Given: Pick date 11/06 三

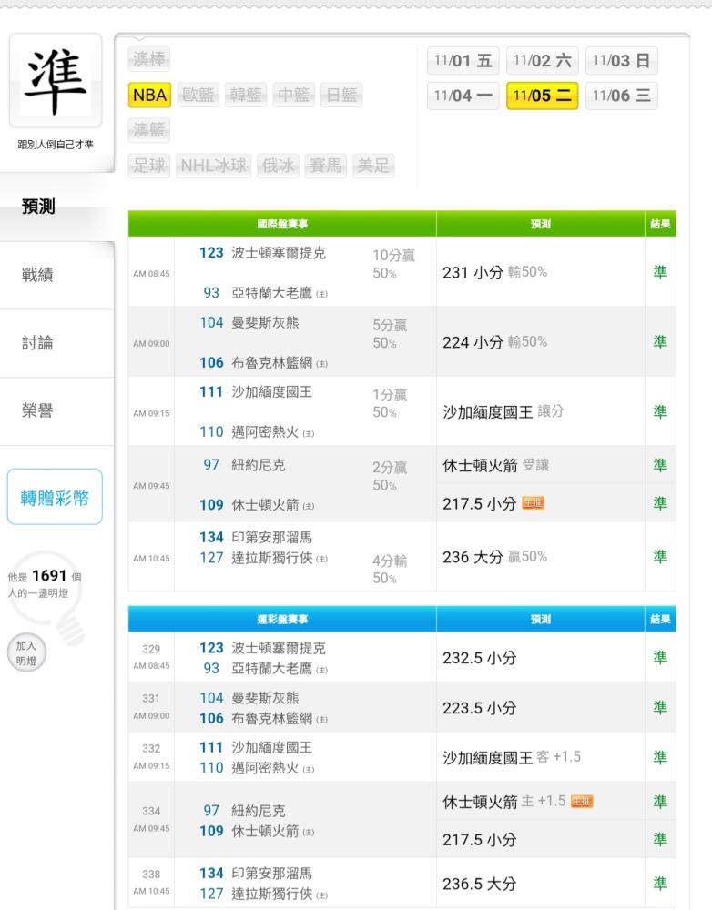Looking at the screenshot, I should pyautogui.click(x=621, y=96).
